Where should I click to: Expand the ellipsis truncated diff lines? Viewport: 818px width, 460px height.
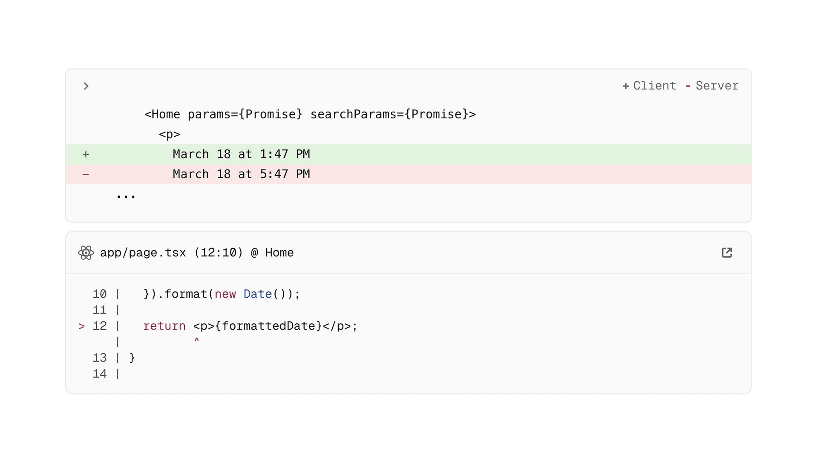pyautogui.click(x=126, y=196)
